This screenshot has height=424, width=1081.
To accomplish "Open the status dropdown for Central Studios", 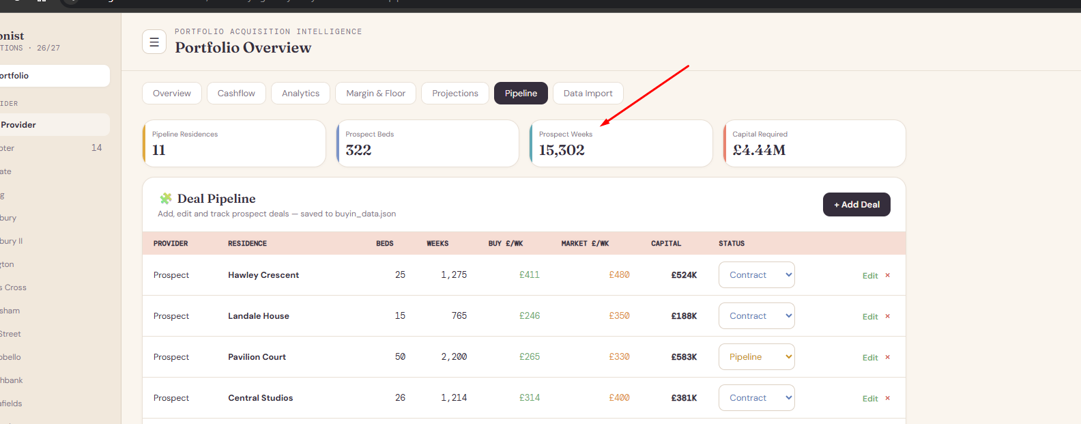I will [757, 398].
